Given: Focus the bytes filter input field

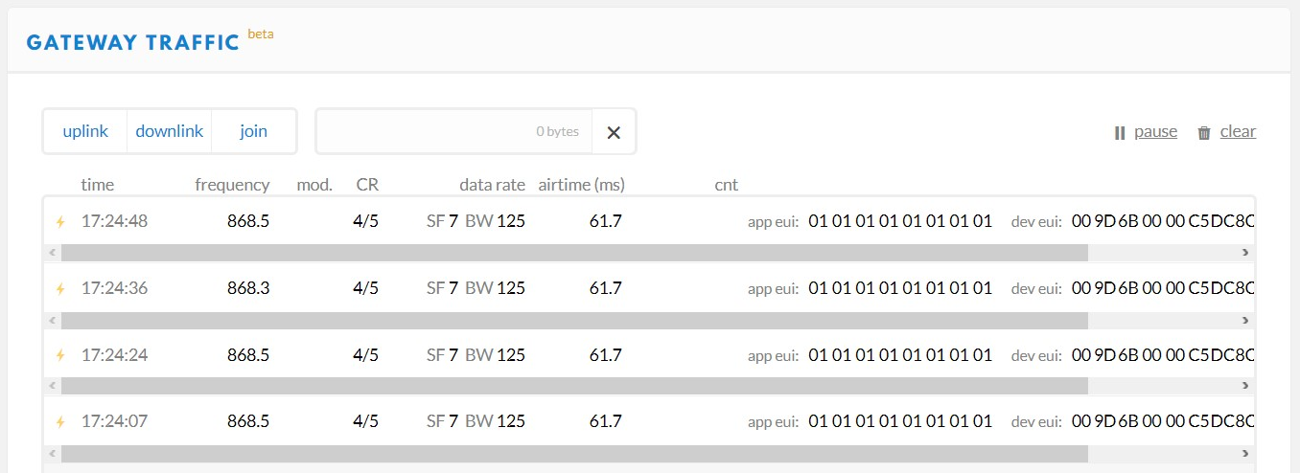Looking at the screenshot, I should click(454, 131).
